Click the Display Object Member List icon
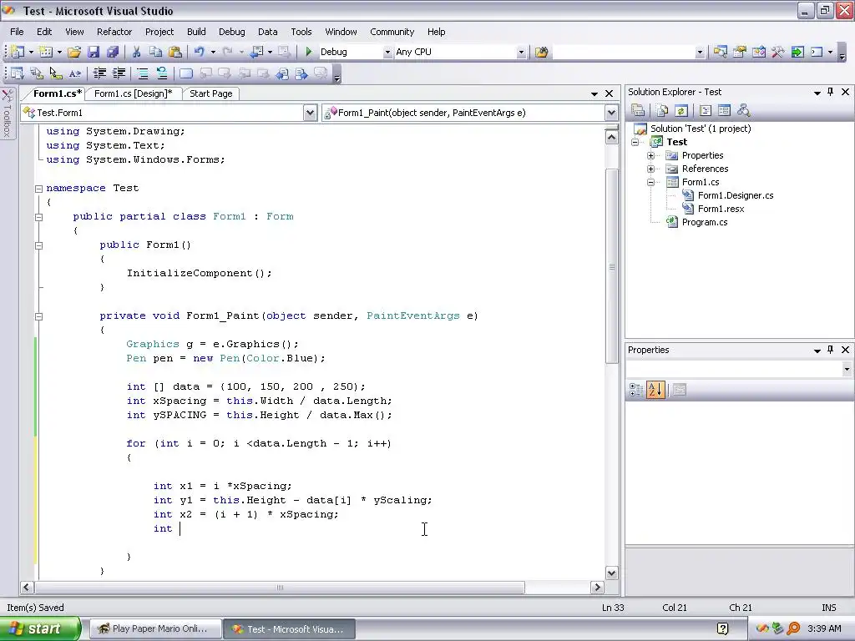The height and width of the screenshot is (641, 855). 17,73
